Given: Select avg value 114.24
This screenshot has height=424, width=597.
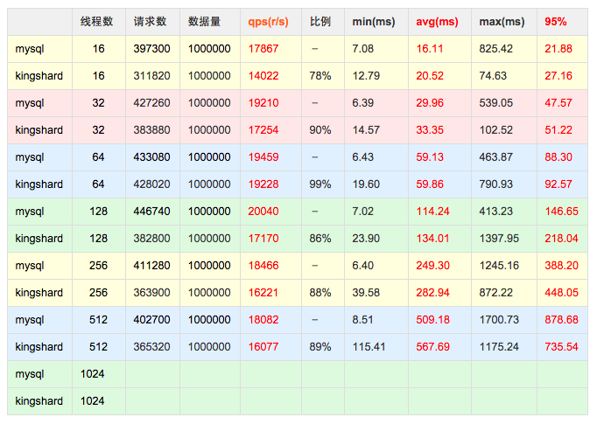Looking at the screenshot, I should point(432,211).
